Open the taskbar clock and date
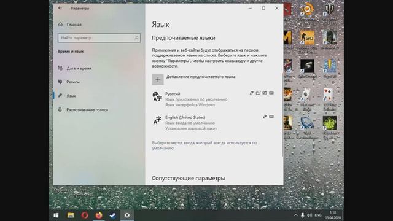Screen dimensions: 393x221 [x=333, y=215]
